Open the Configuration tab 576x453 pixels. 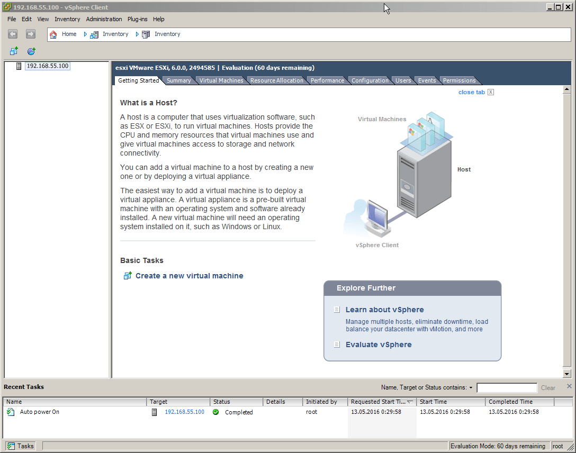(370, 80)
